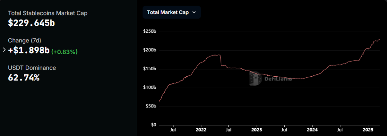Viewport: 387px width, 136px height.
Task: Select the $229.645b total market cap value
Action: 31,23
